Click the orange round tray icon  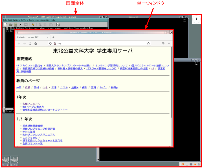click(183, 164)
